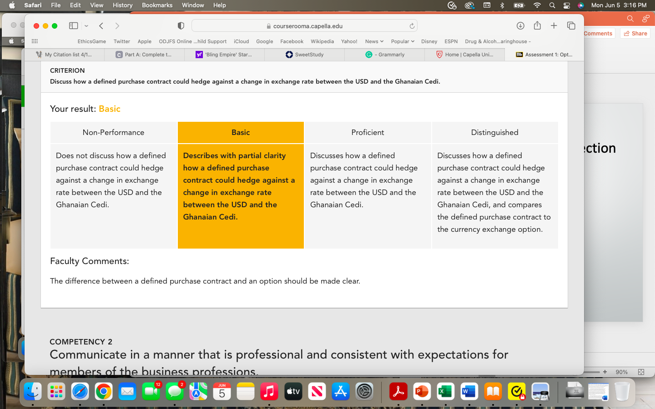Open a new tab with plus icon
Viewport: 655px width, 409px height.
coord(554,26)
